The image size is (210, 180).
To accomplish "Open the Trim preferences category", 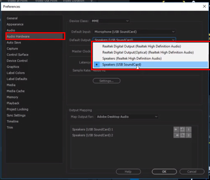I will pyautogui.click(x=10, y=128).
